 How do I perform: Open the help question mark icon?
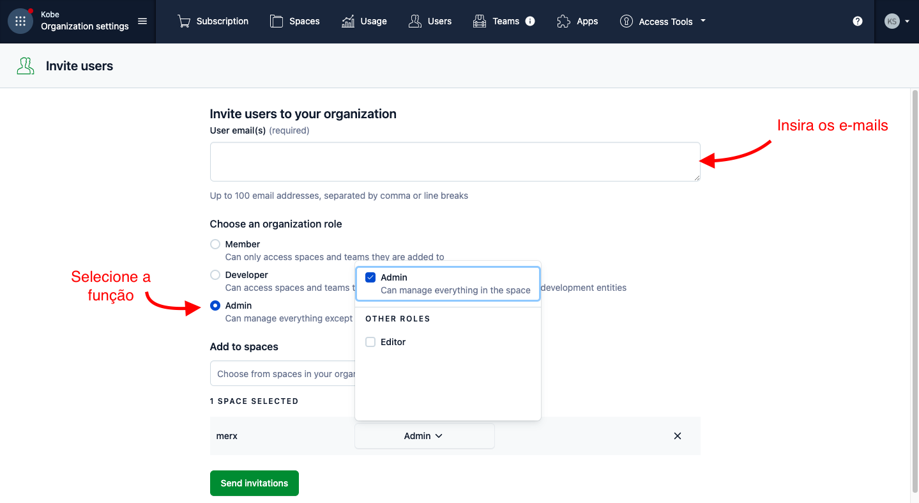coord(858,21)
